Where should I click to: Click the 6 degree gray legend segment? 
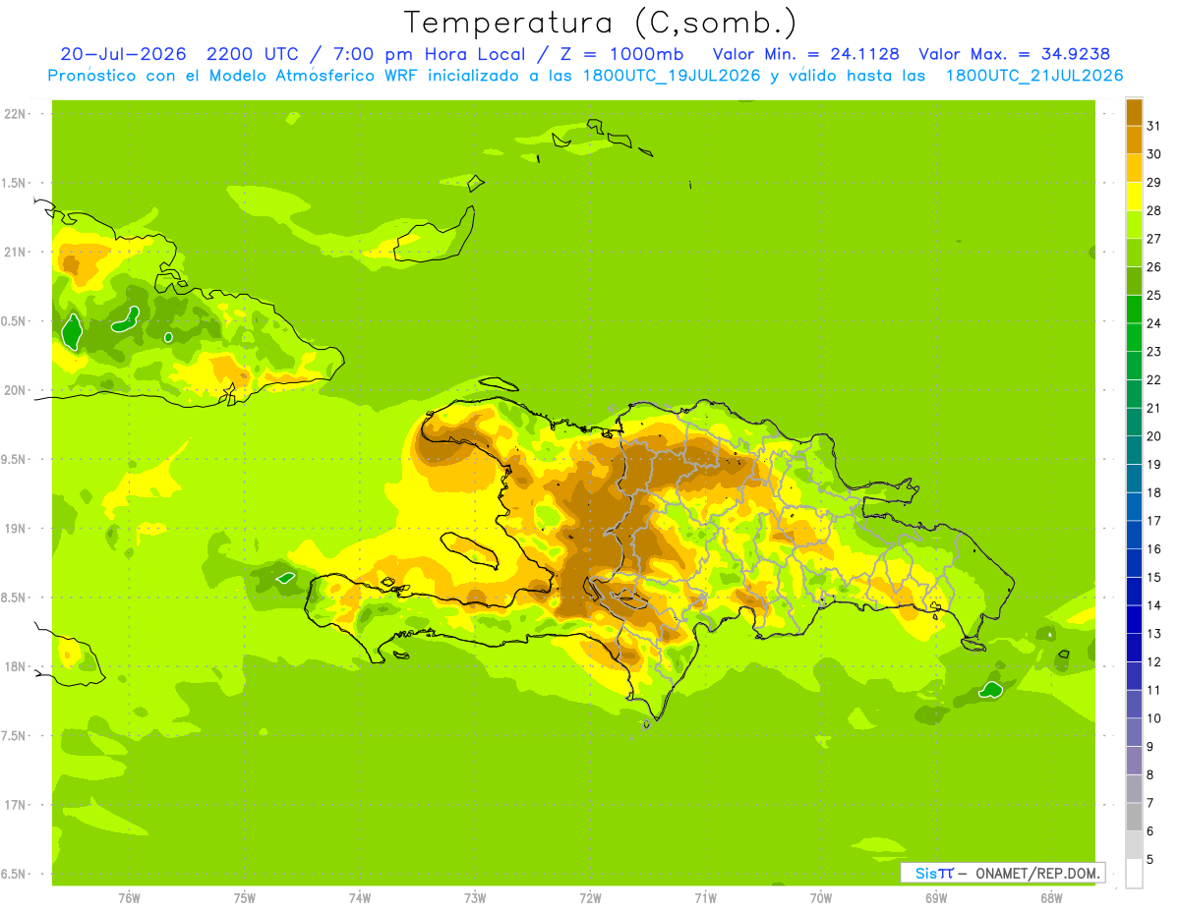click(1134, 818)
